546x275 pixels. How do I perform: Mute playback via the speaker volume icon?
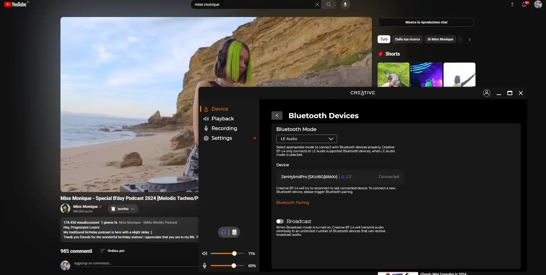[x=205, y=253]
